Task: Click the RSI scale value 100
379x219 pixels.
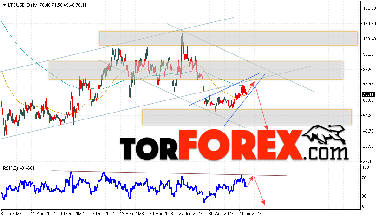Action: pyautogui.click(x=366, y=167)
